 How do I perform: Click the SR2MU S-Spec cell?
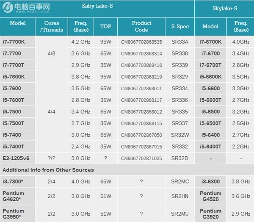[x=180, y=214]
